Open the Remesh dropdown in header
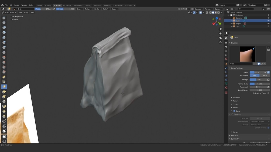This screenshot has height=152, width=271. pos(209,9)
